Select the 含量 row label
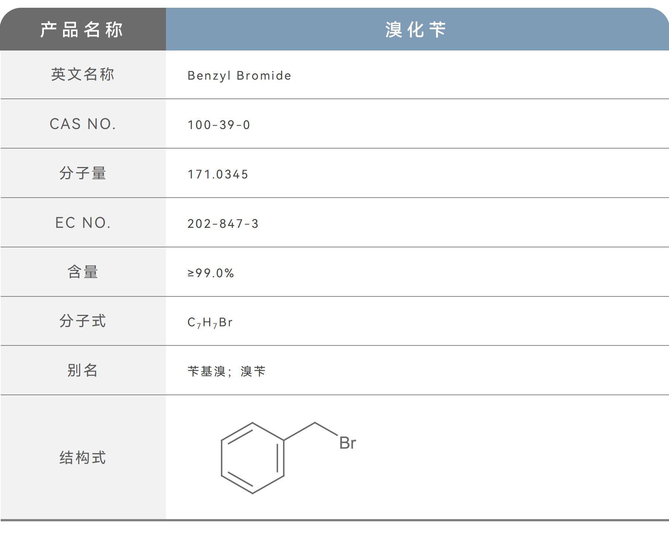 83,272
